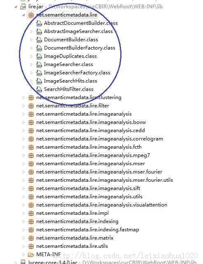Click package icon of lire.imageanalysis.visualattention
Image resolution: width=203 pixels, height=264 pixels.
31,205
